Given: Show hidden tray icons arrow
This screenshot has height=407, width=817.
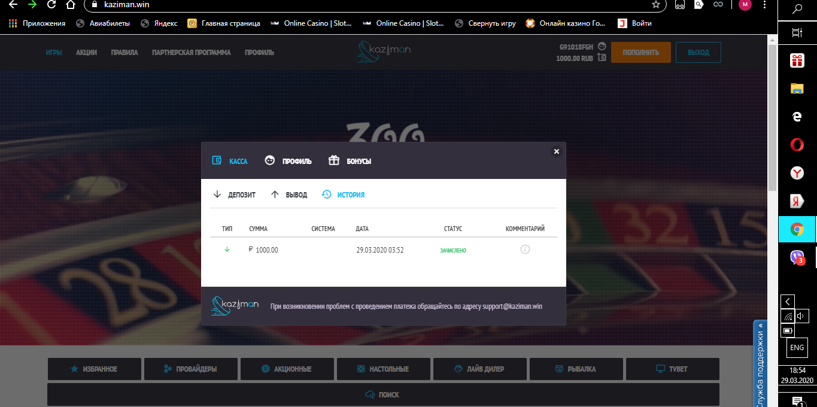Looking at the screenshot, I should click(788, 301).
